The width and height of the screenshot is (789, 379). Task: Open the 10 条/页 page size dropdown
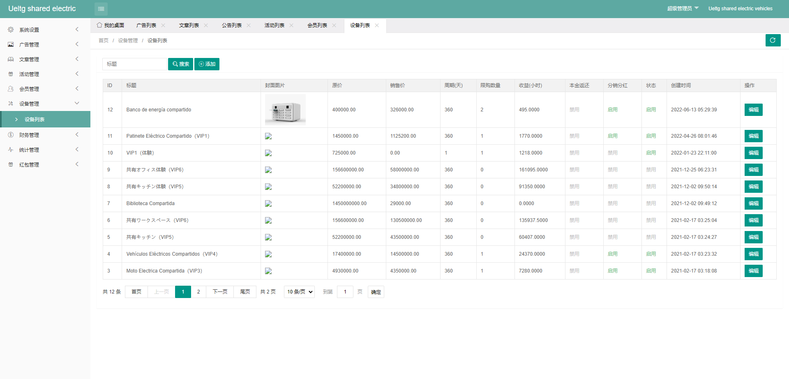pos(299,292)
